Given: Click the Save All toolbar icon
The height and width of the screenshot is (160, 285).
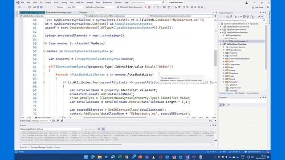Looking at the screenshot, I should [41, 7].
